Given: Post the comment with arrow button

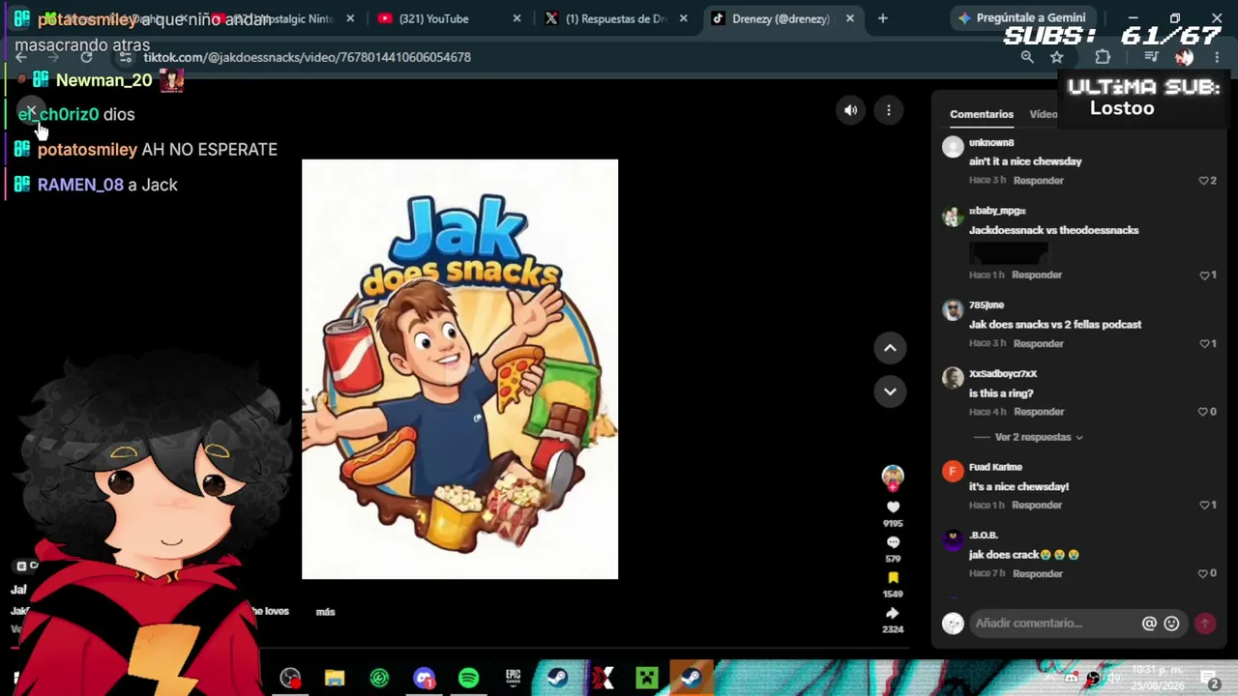Looking at the screenshot, I should [1205, 623].
